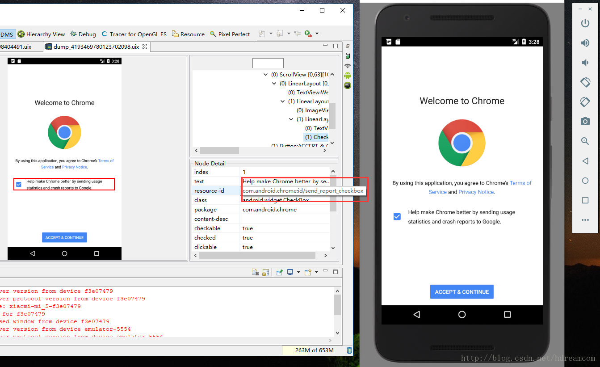Tap the back key on the emulator phone screen
The image size is (600, 367).
pyautogui.click(x=417, y=315)
